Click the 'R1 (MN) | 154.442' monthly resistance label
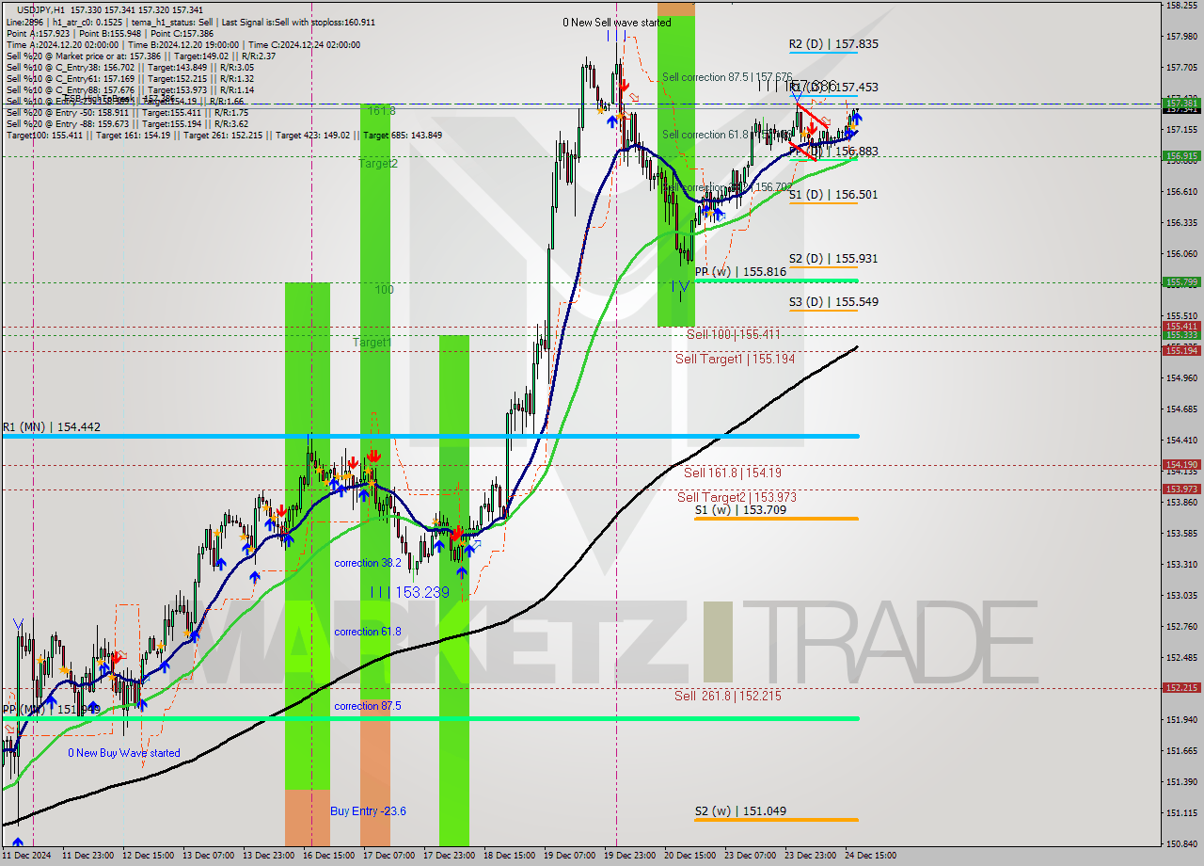This screenshot has width=1204, height=866. tap(52, 427)
